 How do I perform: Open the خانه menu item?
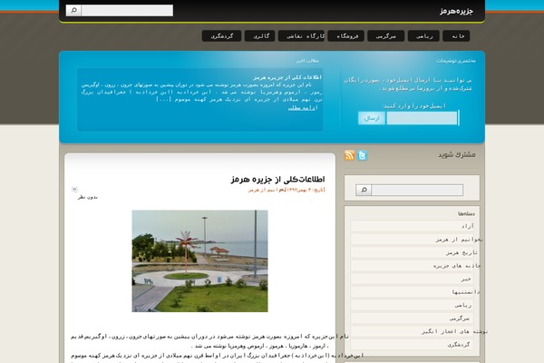point(456,35)
